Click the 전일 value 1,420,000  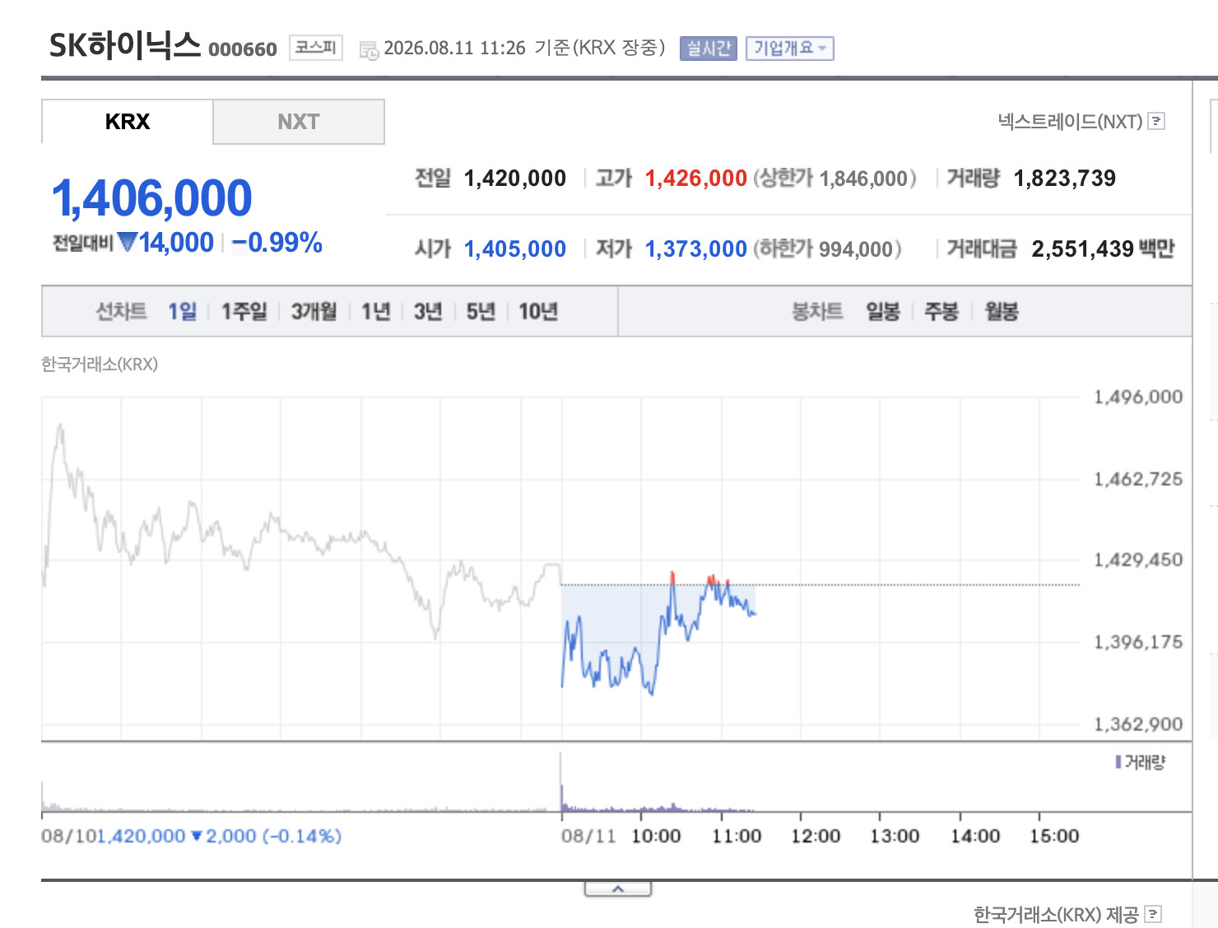point(515,179)
